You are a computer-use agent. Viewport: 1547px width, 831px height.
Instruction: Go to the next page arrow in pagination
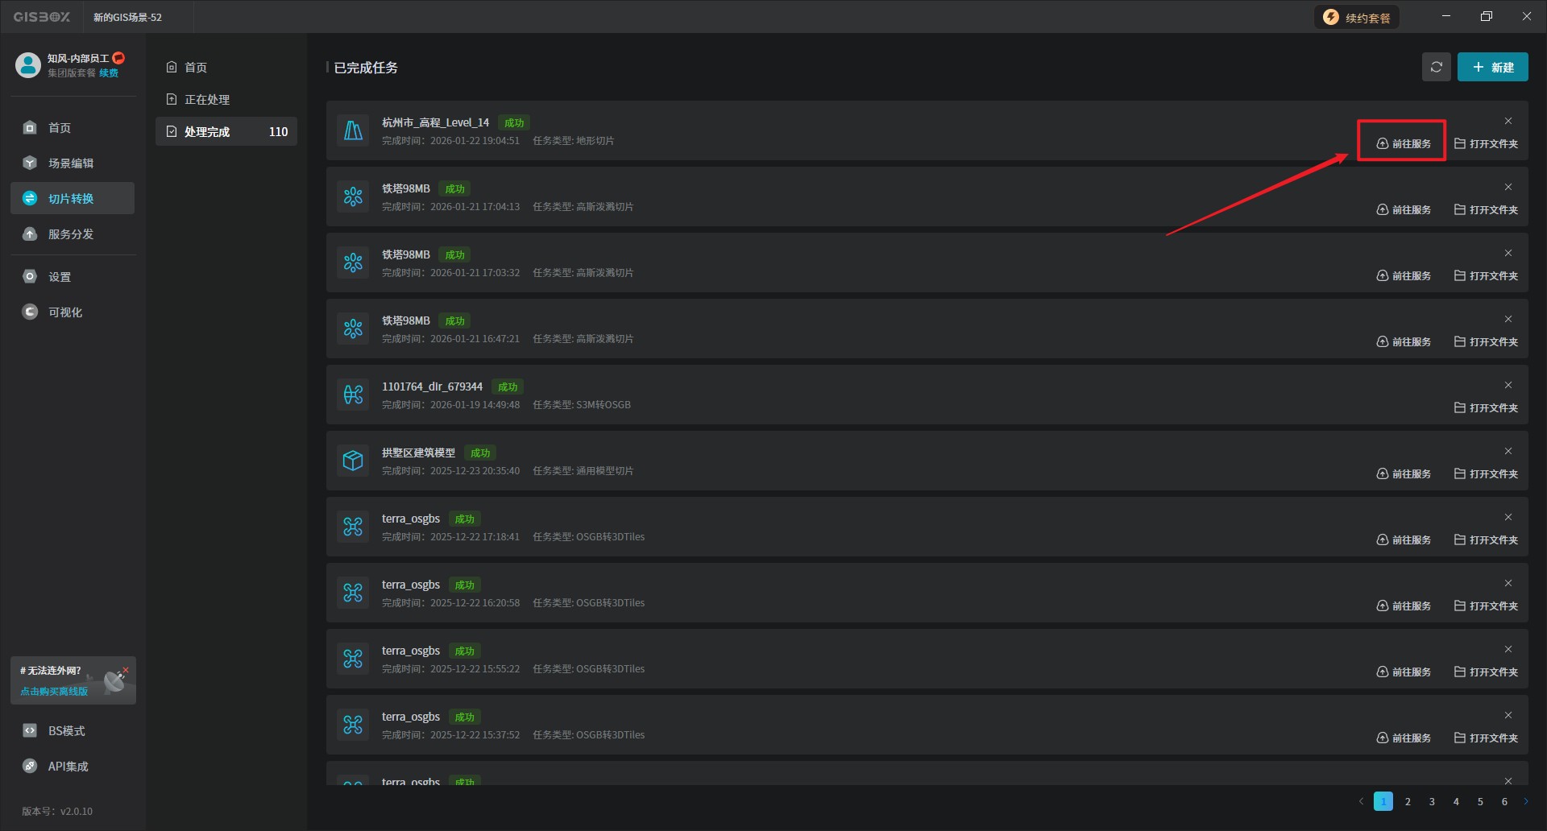[1525, 801]
